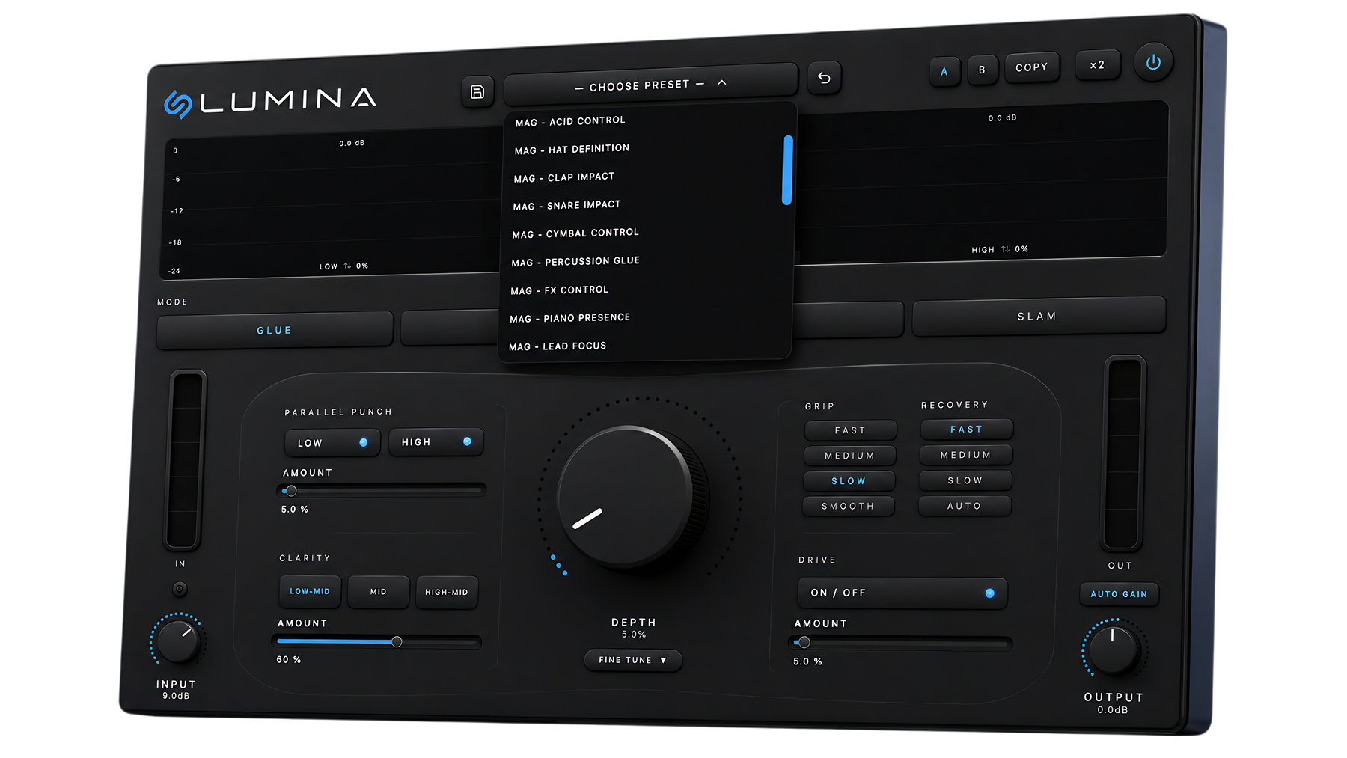
Task: Click the Output 0.0dB value
Action: click(1113, 710)
